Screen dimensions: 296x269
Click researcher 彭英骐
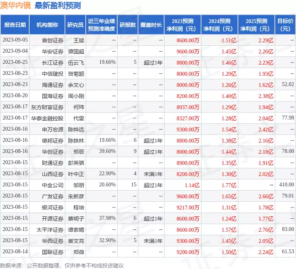(76, 163)
